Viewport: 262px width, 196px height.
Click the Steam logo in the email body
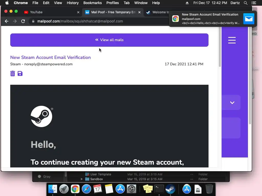42,116
